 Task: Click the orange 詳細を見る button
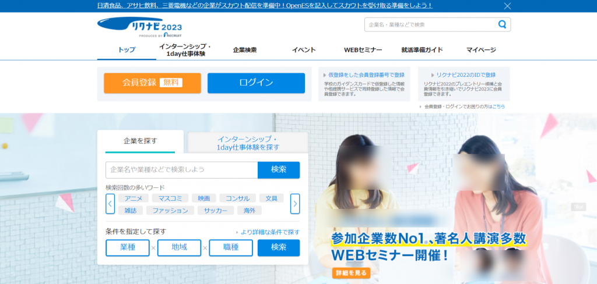coord(351,272)
